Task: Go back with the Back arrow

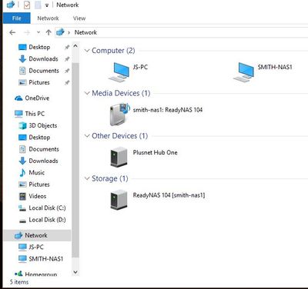Action: pyautogui.click(x=12, y=32)
